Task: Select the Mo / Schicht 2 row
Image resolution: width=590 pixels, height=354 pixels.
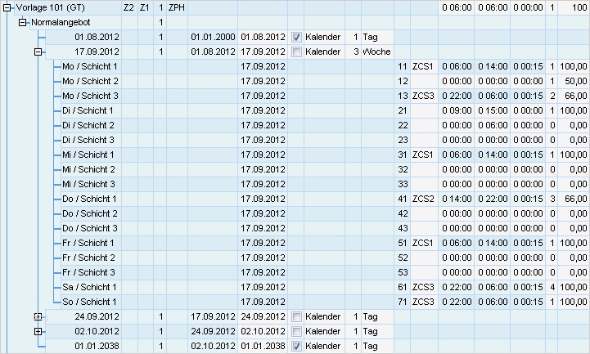Action: (325, 81)
